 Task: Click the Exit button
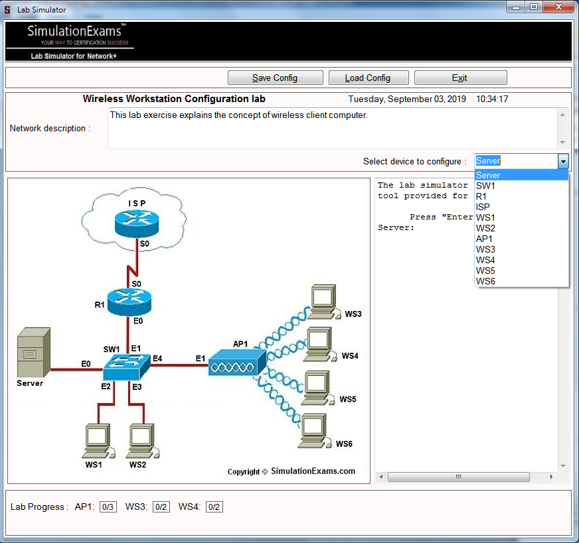coord(460,78)
